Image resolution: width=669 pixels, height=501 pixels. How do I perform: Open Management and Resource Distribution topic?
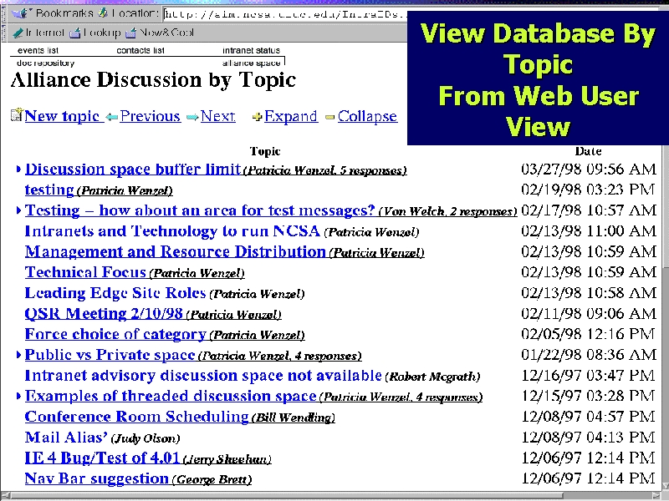coord(176,251)
